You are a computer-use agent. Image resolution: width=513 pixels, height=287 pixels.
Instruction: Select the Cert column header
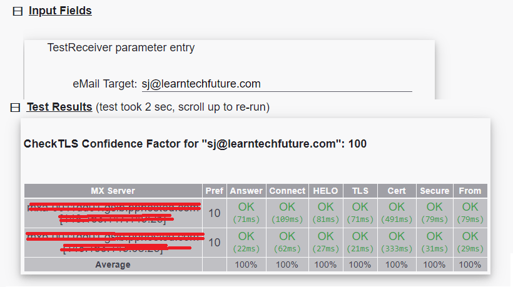pos(397,191)
